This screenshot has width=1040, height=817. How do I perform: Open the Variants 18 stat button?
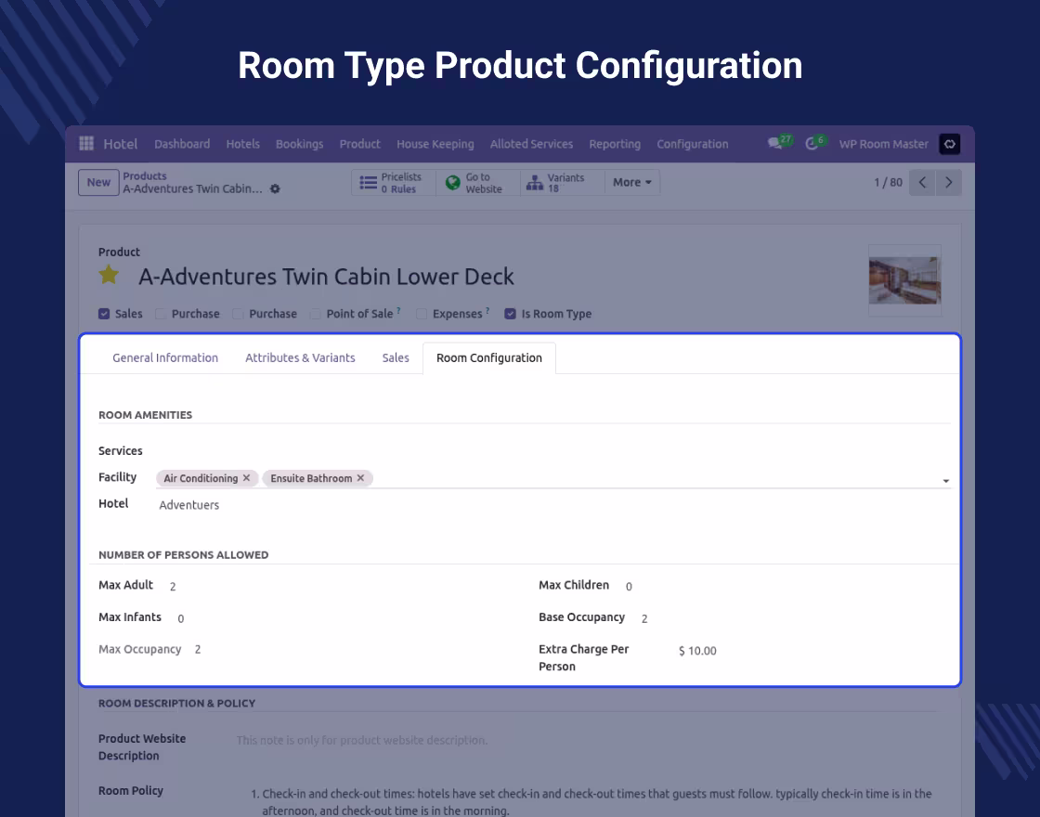coord(562,182)
